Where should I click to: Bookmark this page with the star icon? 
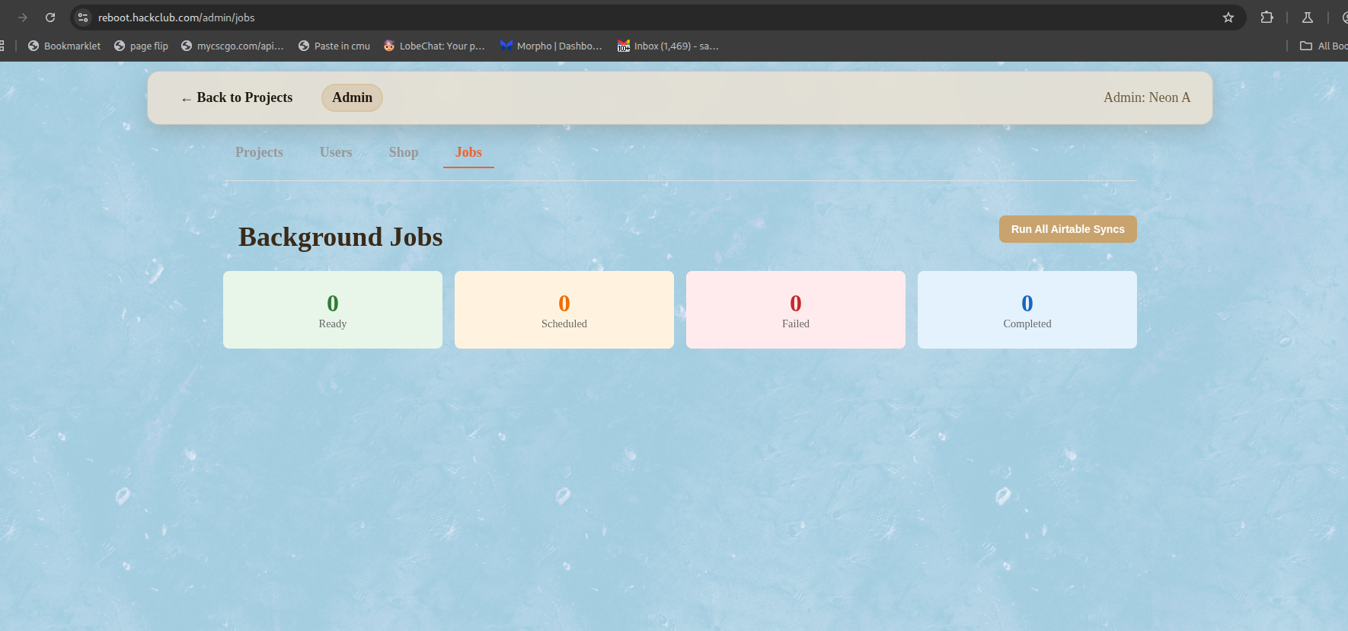pos(1228,18)
